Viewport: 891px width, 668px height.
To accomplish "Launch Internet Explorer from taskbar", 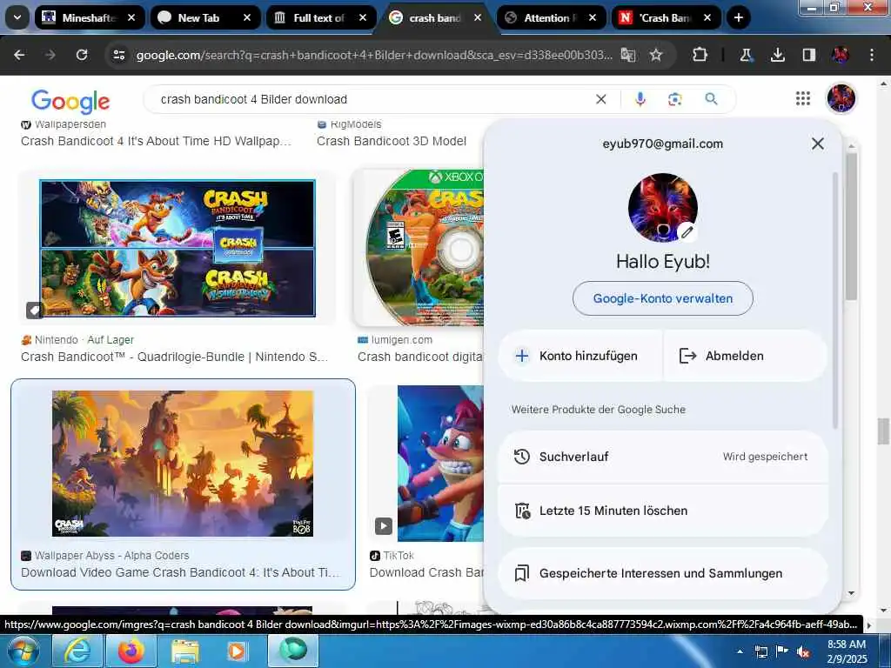I will click(x=77, y=651).
